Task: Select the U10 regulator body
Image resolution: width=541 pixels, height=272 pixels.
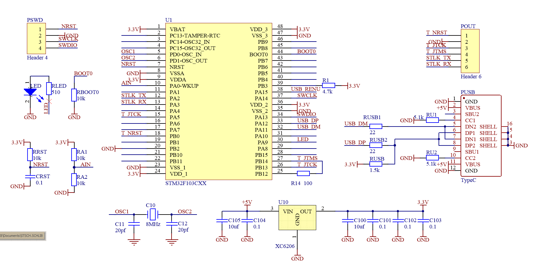Action: 297,217
